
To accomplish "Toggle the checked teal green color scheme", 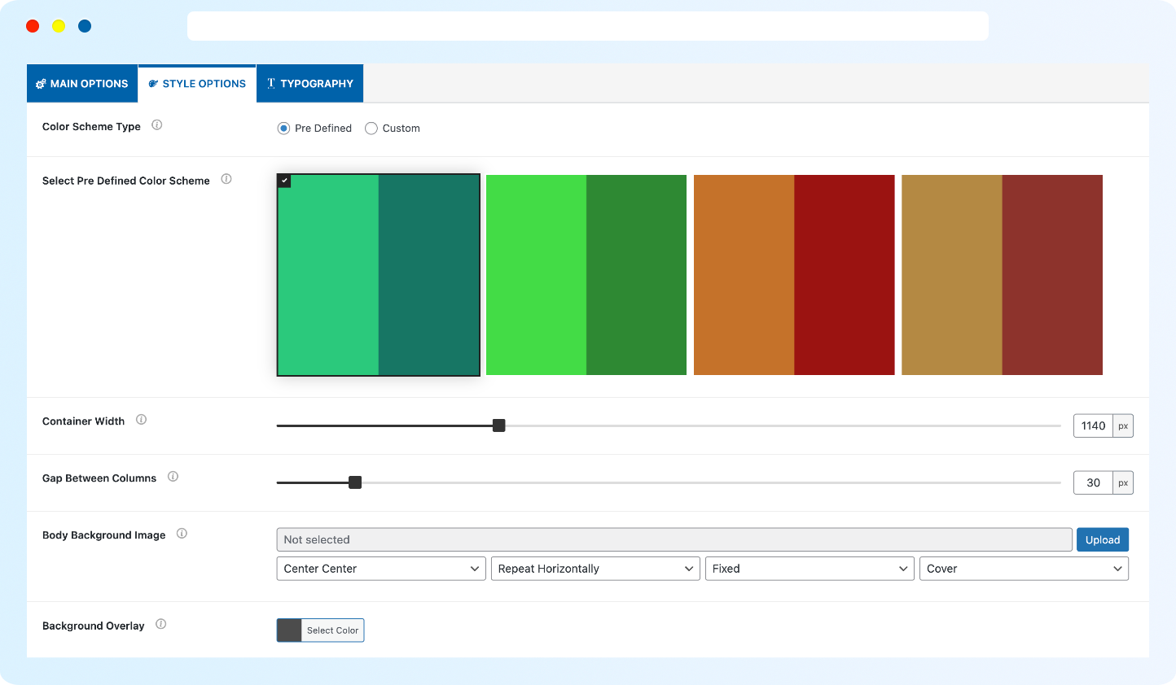I will coord(379,275).
